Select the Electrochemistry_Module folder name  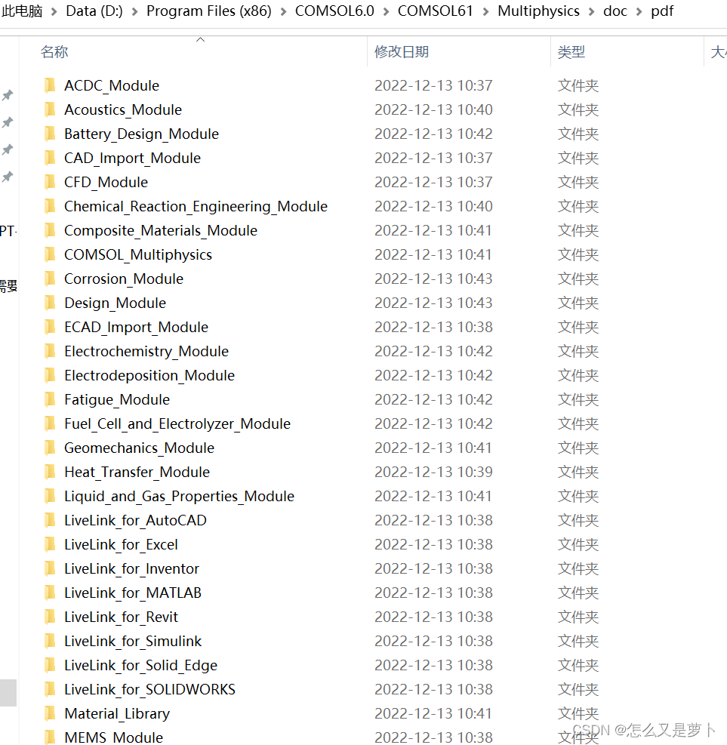[146, 352]
